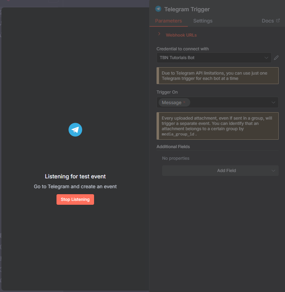Remove the Message tag using its x icon

click(184, 102)
